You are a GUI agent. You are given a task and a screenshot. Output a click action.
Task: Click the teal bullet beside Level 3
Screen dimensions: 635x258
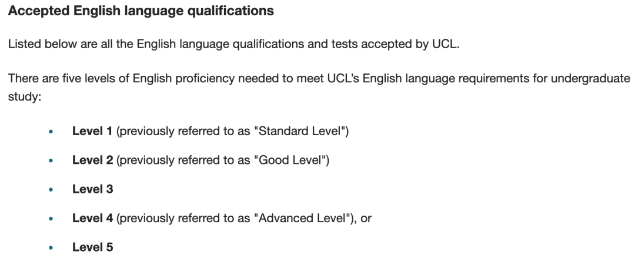coord(51,189)
